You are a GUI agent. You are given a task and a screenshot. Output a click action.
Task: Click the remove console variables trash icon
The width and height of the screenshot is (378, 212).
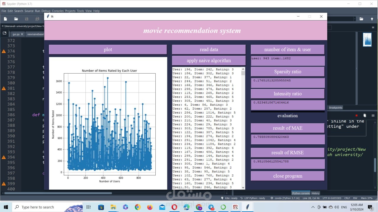point(365,115)
